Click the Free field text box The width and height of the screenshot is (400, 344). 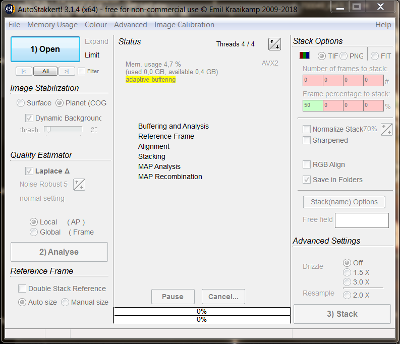pyautogui.click(x=362, y=220)
